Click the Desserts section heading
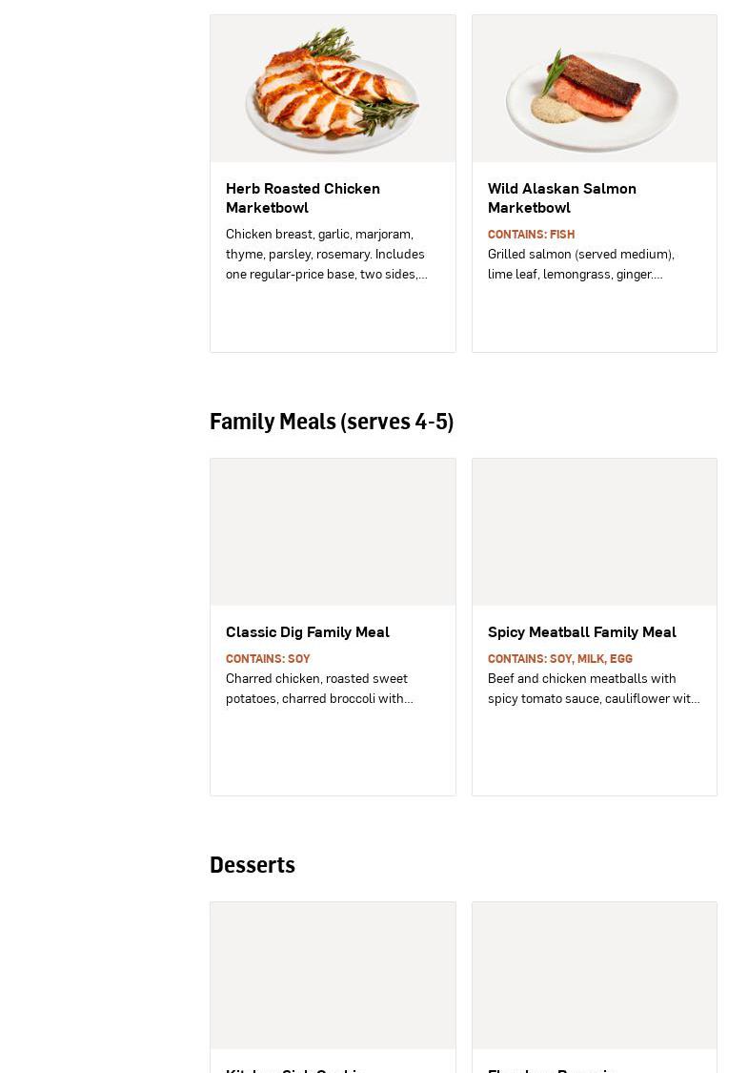The height and width of the screenshot is (1073, 748). tap(252, 865)
